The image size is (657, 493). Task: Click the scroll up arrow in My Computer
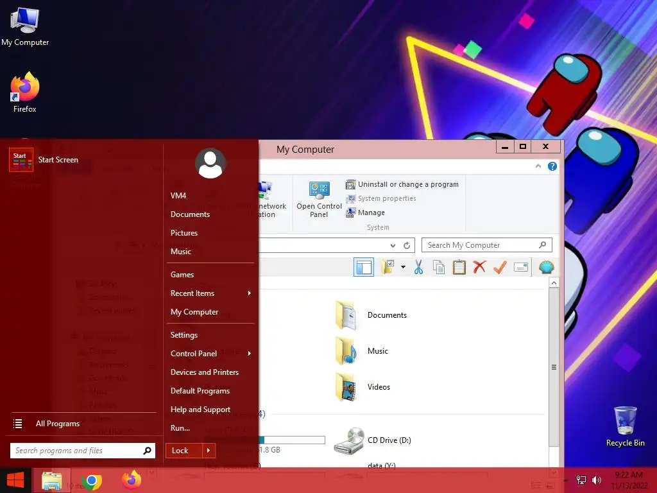click(554, 283)
